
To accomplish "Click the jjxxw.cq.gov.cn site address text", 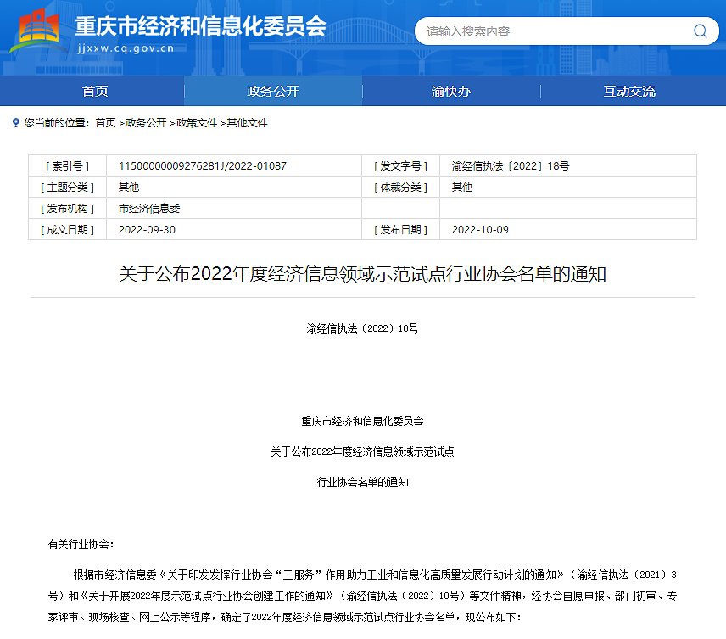I will pyautogui.click(x=126, y=48).
